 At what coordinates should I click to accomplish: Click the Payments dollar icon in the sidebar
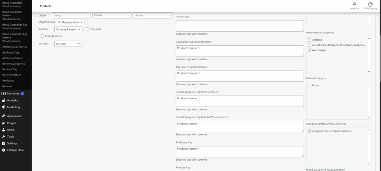[x=3, y=94]
